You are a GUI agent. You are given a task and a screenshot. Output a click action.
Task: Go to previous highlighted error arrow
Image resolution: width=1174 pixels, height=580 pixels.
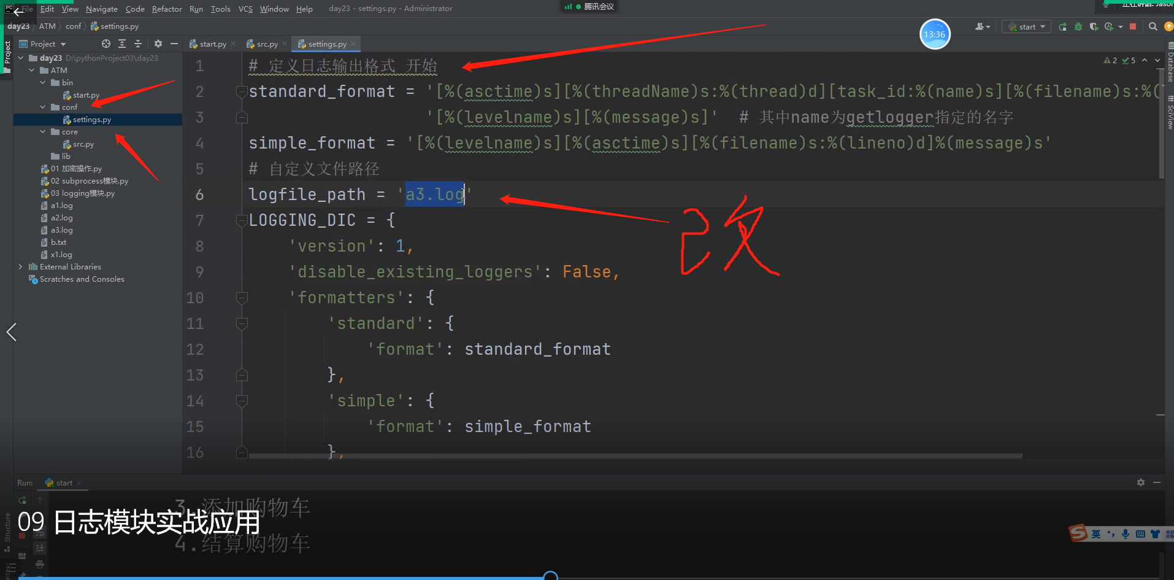pos(1145,60)
